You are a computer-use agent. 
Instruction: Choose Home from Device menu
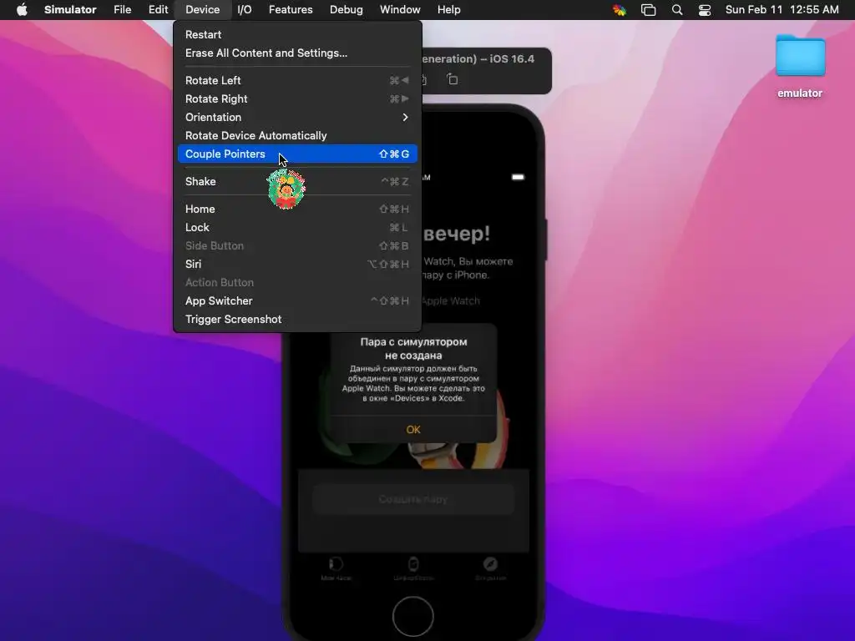coord(297,209)
